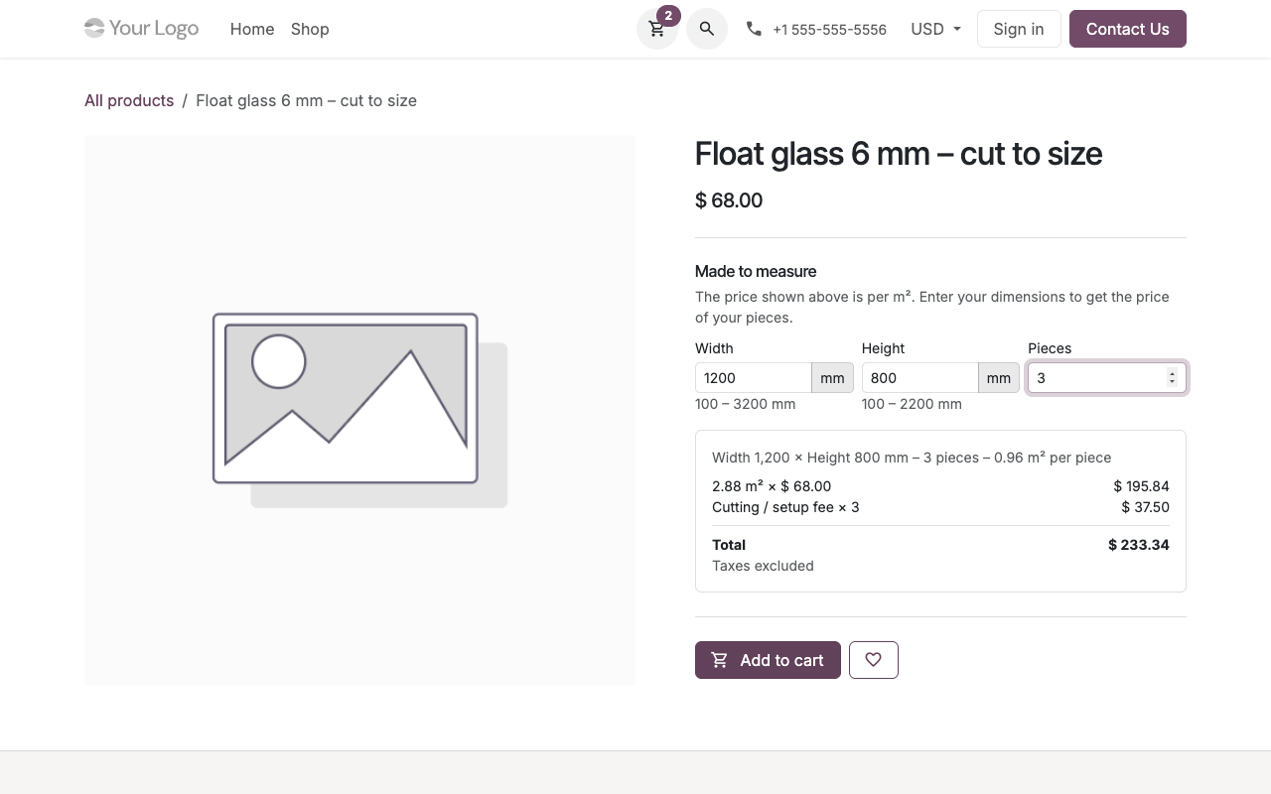
Task: Click the Pieces spinner arrows
Action: (x=1172, y=378)
